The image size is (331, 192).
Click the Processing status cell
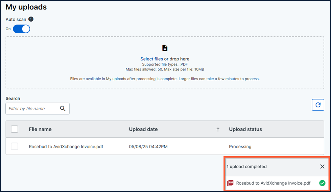tap(240, 146)
